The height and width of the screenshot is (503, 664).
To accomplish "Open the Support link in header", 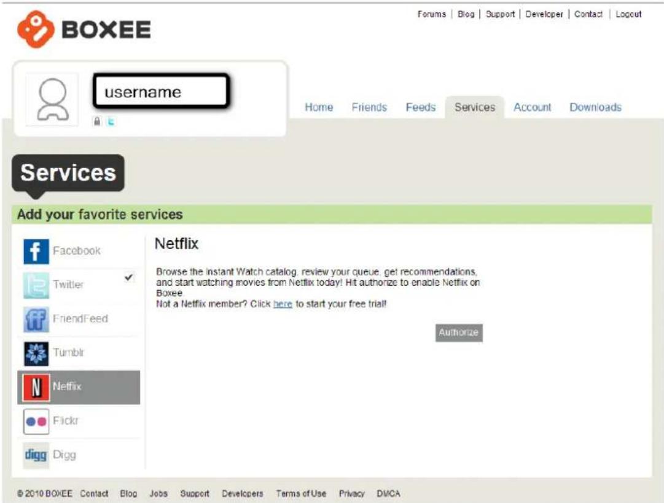I will click(500, 14).
